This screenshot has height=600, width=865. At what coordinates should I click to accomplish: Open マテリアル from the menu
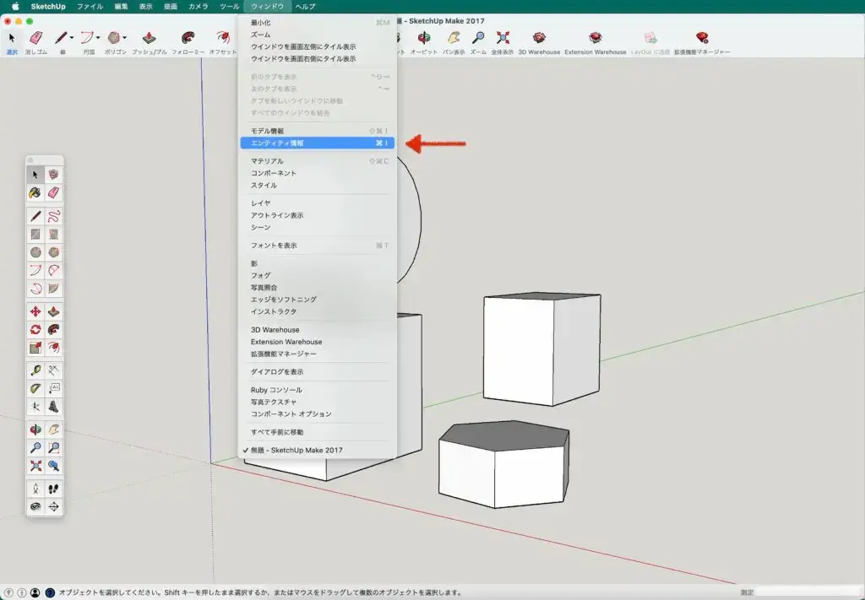tap(318, 161)
